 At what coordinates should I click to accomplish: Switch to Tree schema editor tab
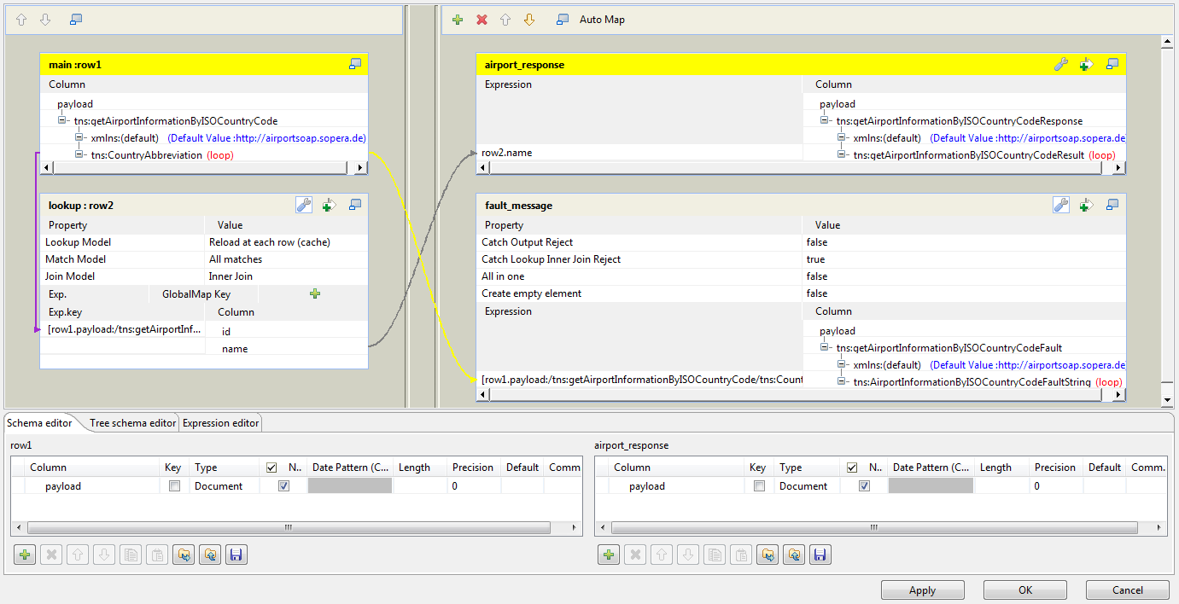click(x=132, y=423)
